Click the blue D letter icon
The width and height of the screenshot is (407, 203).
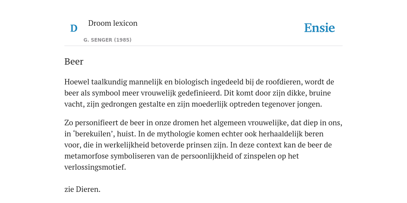74,28
